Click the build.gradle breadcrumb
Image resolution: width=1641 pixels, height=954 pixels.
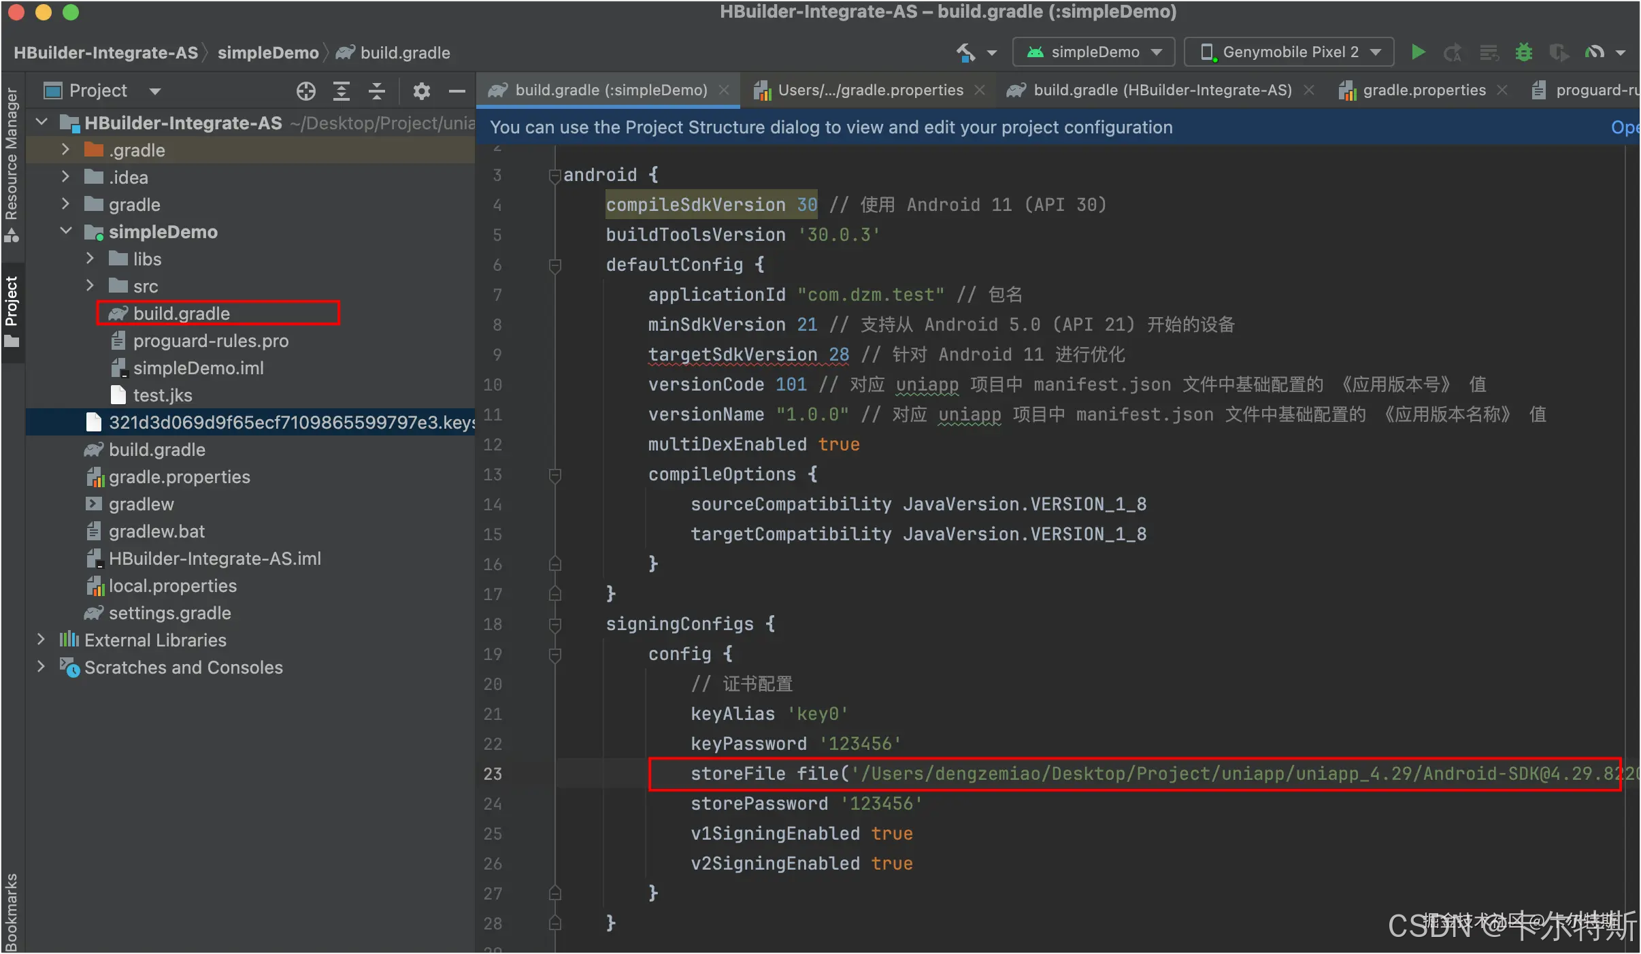[x=393, y=53]
